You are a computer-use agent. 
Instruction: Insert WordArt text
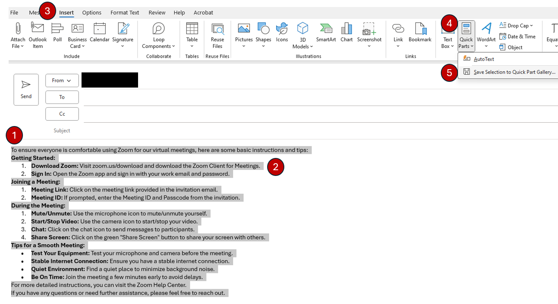(x=486, y=35)
